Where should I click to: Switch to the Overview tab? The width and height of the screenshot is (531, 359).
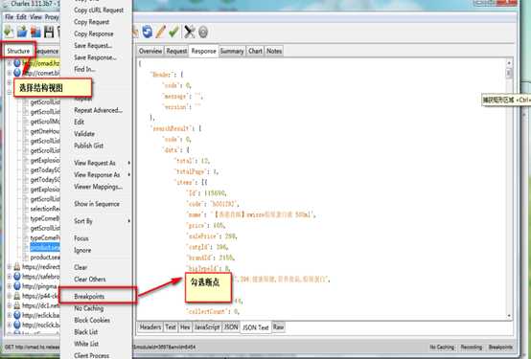pos(150,51)
